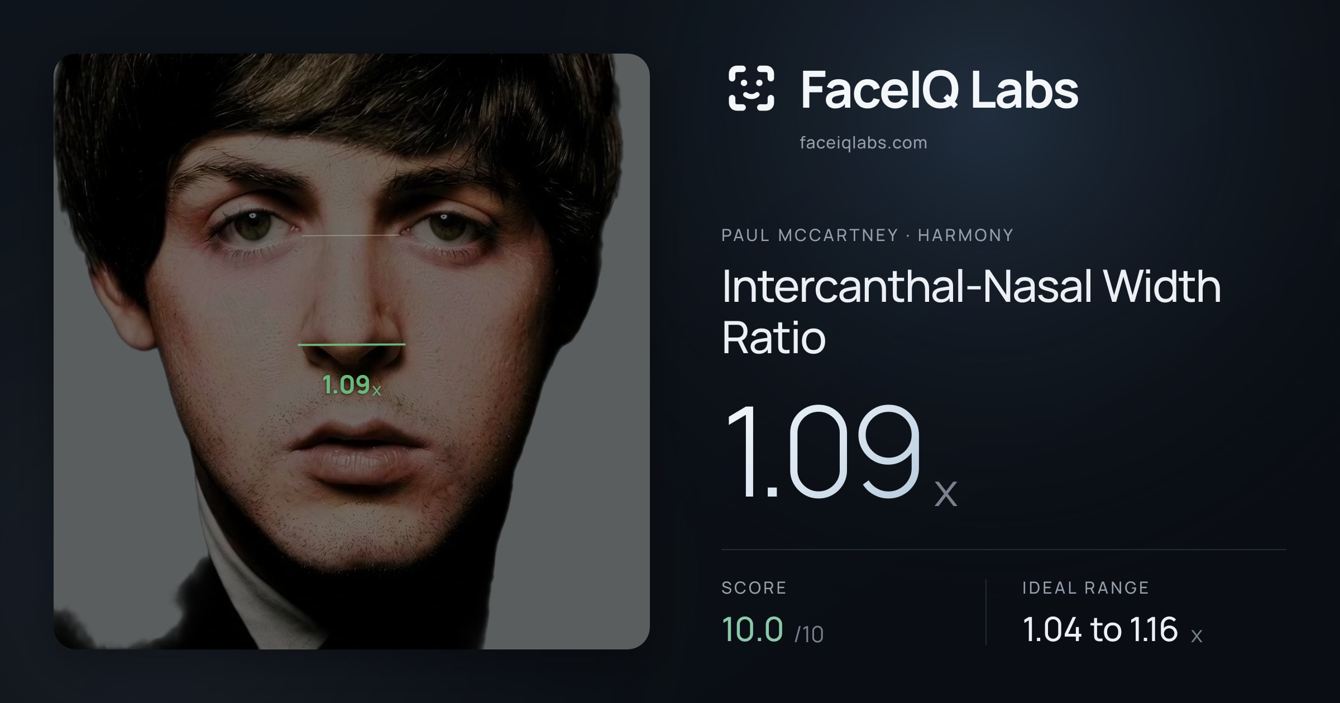Select the 'PAUL MCCARTNEY · HARMONY' label
Screen dimensions: 1340x703
[x=867, y=235]
